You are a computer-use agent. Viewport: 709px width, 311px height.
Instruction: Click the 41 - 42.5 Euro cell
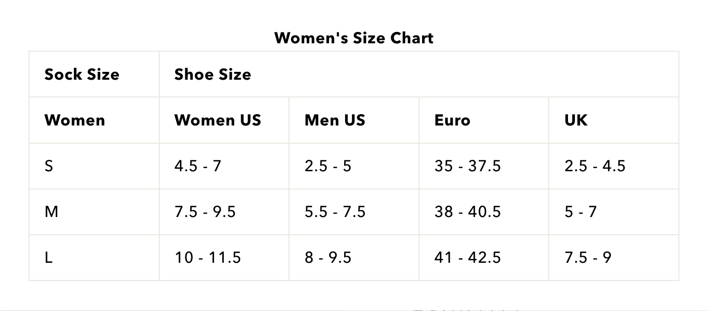pyautogui.click(x=484, y=257)
